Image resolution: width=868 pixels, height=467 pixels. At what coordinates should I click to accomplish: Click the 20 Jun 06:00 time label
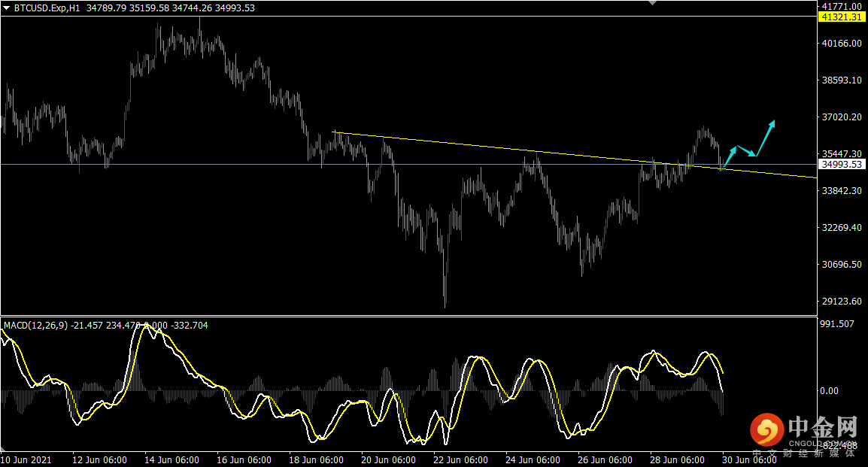tap(389, 460)
